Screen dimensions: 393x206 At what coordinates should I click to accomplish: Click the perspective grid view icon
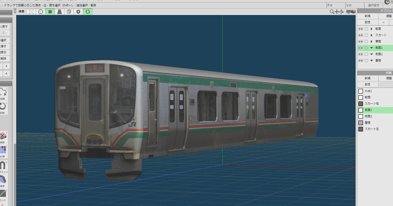tap(60, 12)
